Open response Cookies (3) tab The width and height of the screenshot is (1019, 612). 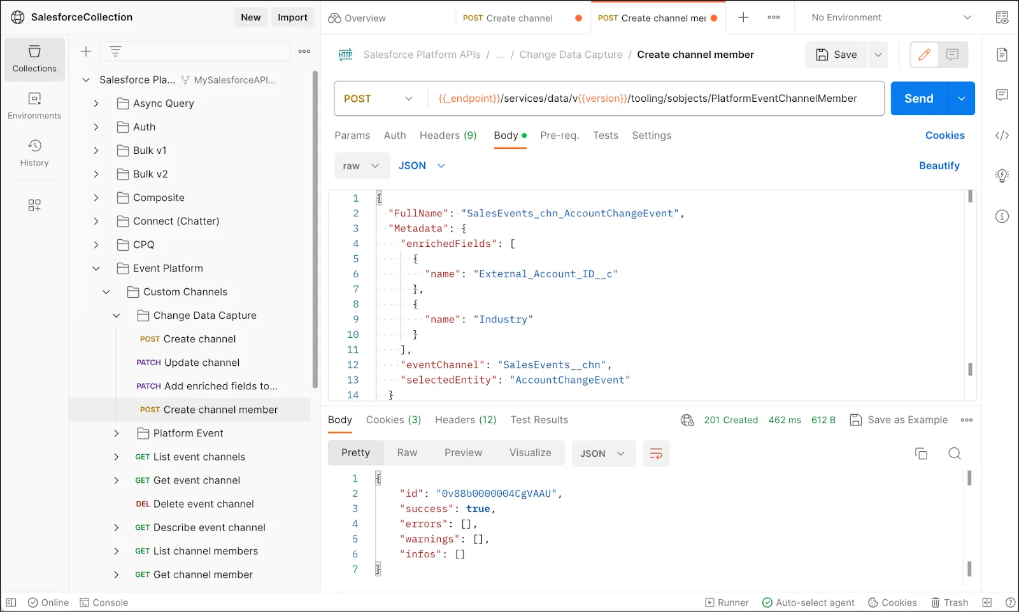pyautogui.click(x=394, y=420)
